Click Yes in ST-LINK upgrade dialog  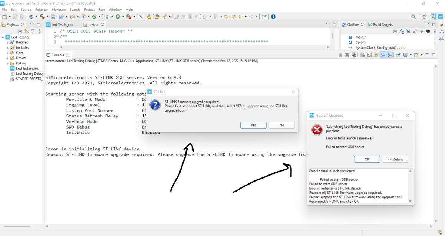[x=253, y=125]
